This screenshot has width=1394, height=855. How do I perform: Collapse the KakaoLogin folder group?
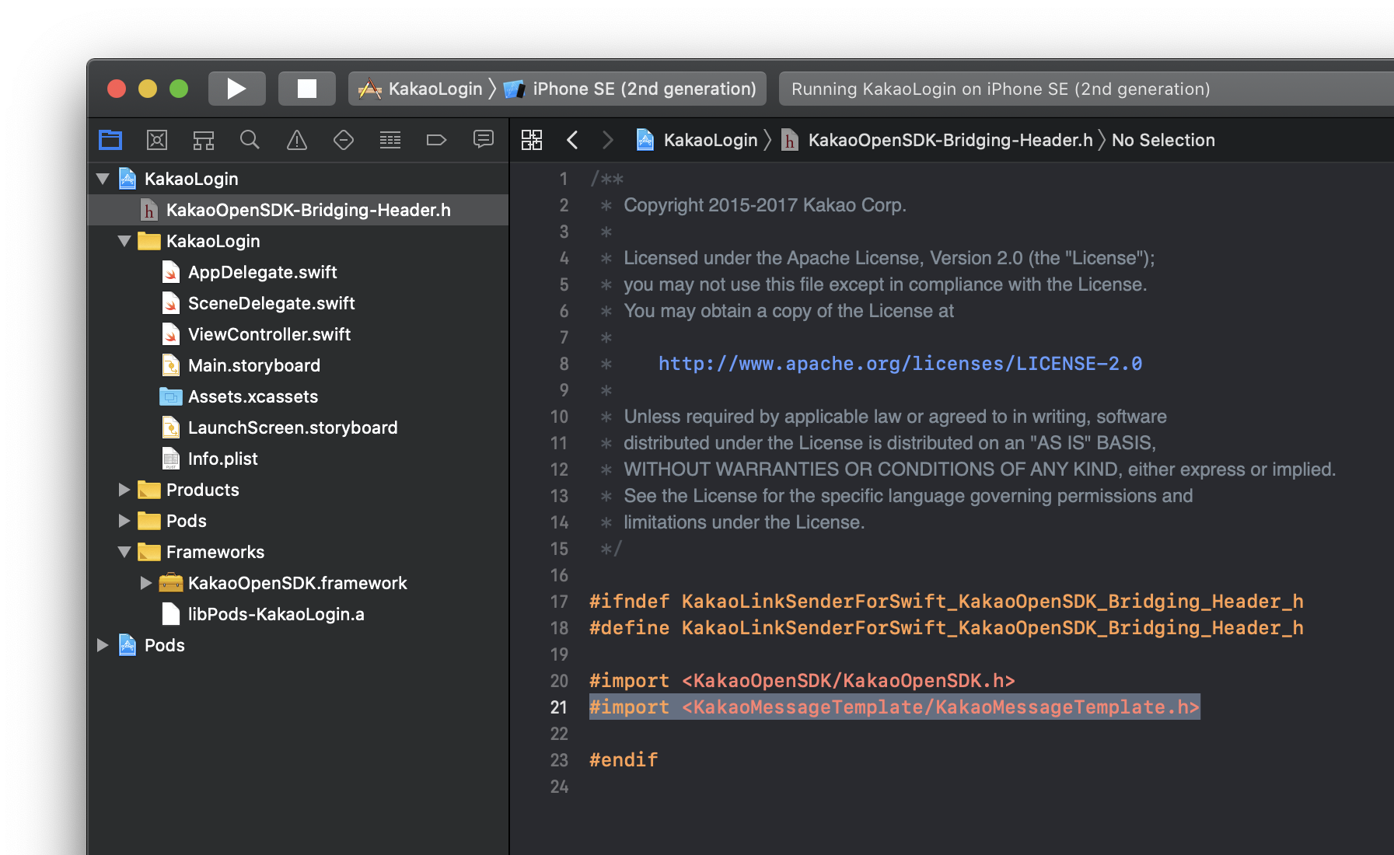124,241
